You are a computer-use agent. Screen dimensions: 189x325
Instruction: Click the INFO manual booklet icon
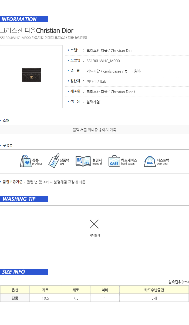tap(83, 161)
